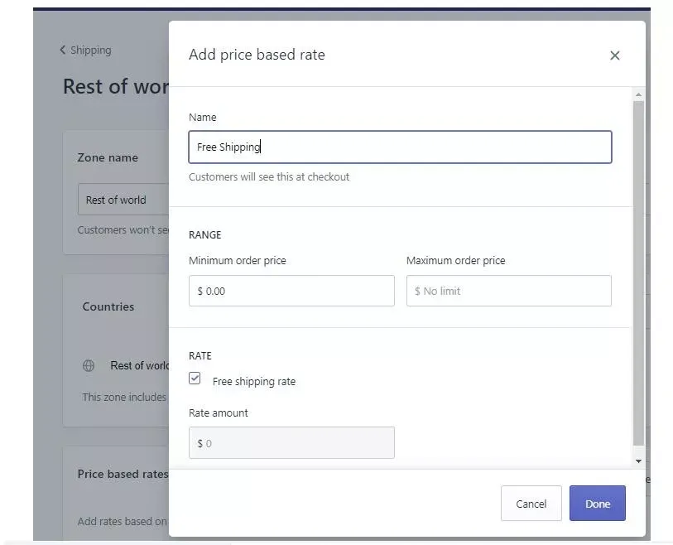Go back via the Shipping breadcrumb link
This screenshot has width=673, height=545.
(x=90, y=51)
